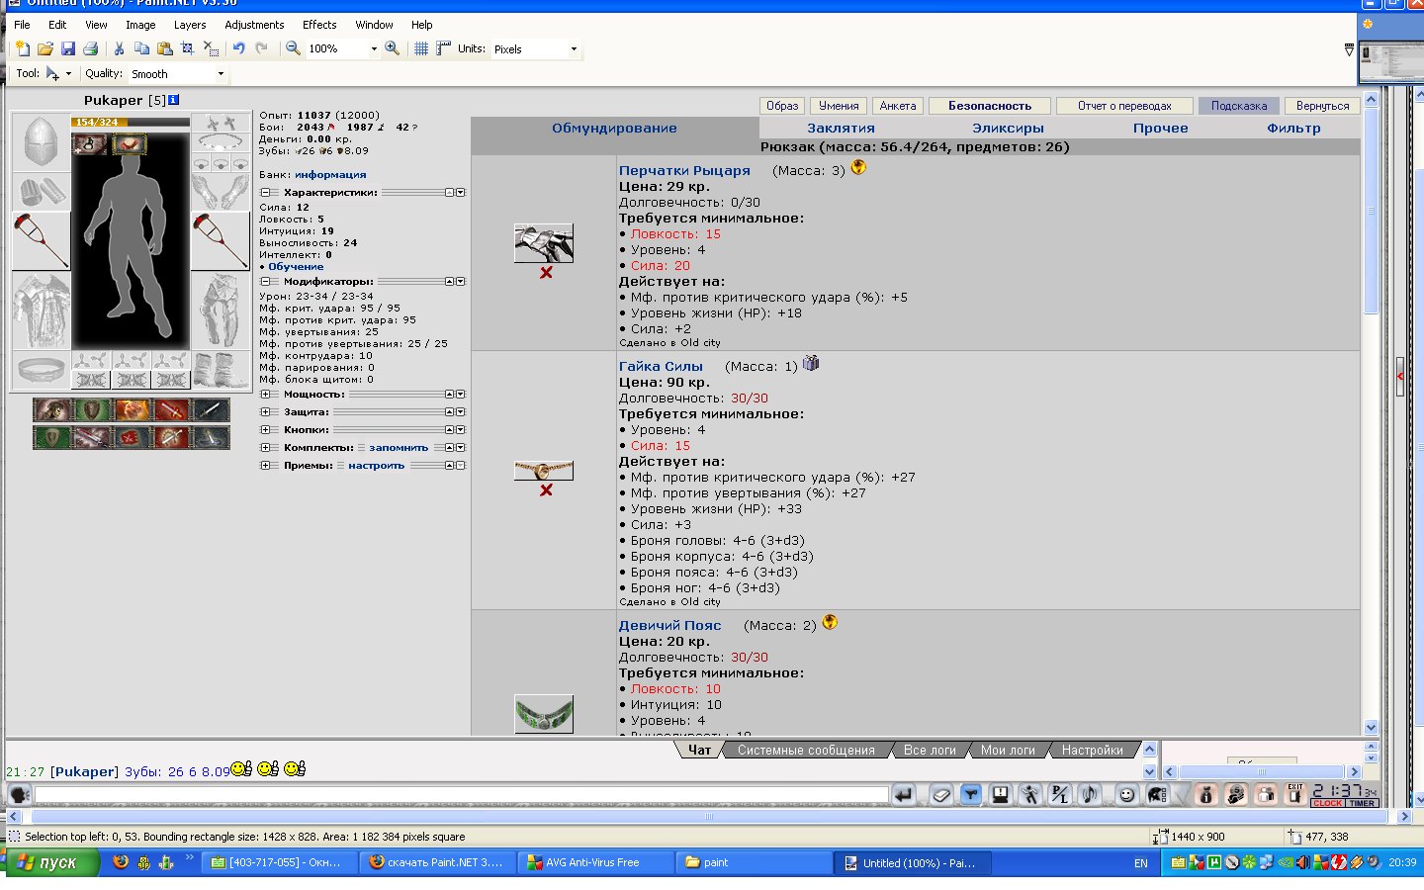Switch to the Эликсиры tab

point(1008,129)
